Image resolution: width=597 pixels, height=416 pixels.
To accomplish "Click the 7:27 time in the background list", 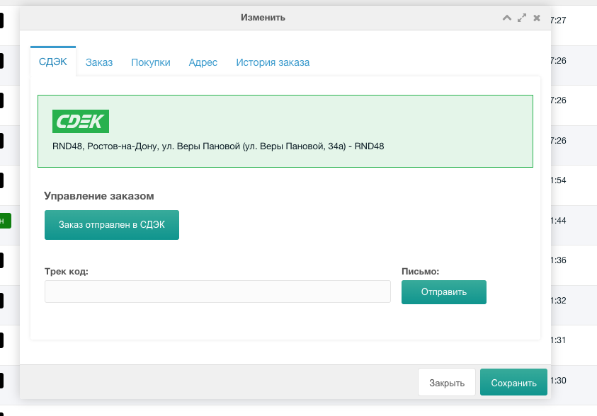I will tap(558, 20).
